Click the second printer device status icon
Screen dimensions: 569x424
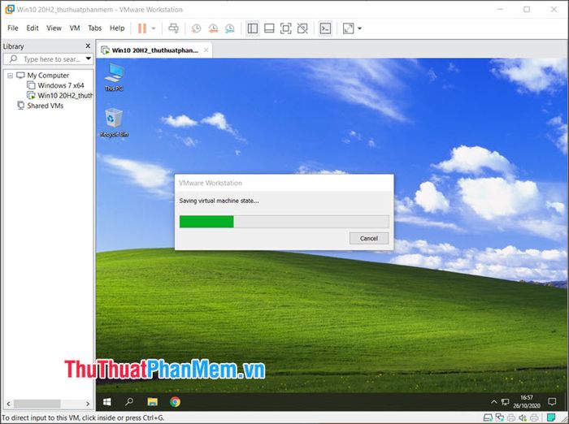click(x=535, y=418)
